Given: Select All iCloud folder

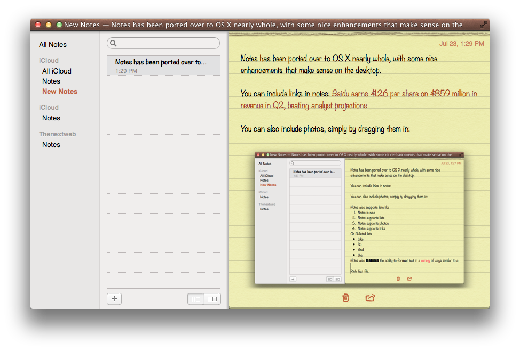Looking at the screenshot, I should (x=57, y=71).
